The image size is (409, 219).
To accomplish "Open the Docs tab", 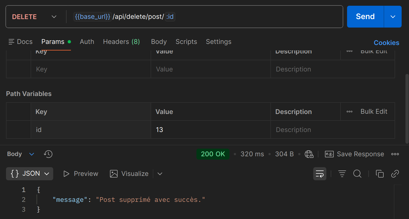I will pyautogui.click(x=20, y=42).
